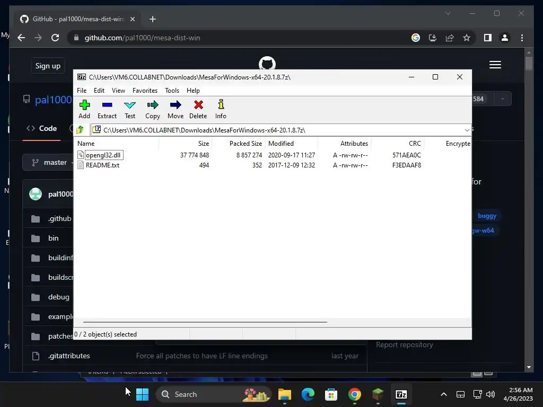Image resolution: width=543 pixels, height=407 pixels.
Task: Click the taskbar Search box
Action: click(213, 394)
